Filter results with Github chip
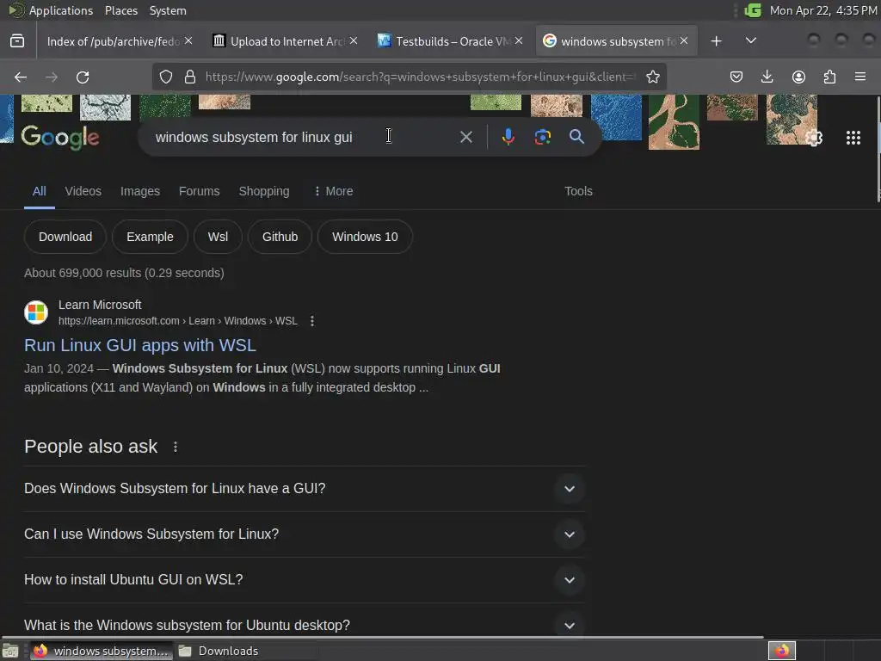881x661 pixels. [280, 237]
